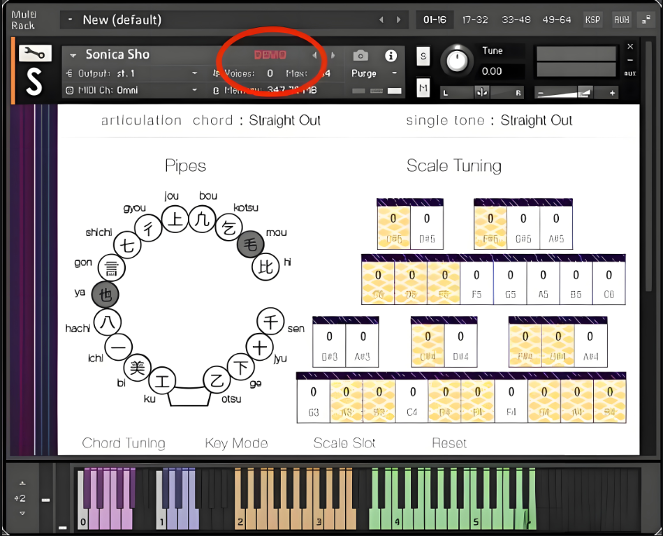Screen dimensions: 663x536
Task: Switch to the 49-64 rack page
Action: [556, 20]
